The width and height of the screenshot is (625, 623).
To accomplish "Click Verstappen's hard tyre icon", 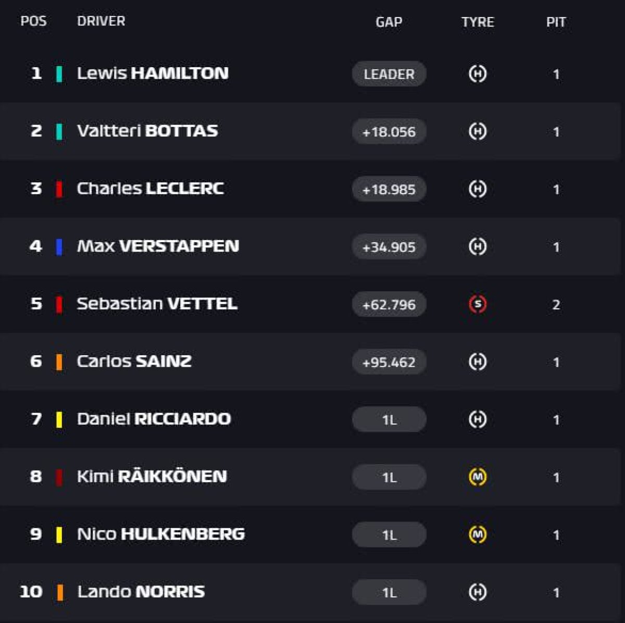I will [478, 246].
